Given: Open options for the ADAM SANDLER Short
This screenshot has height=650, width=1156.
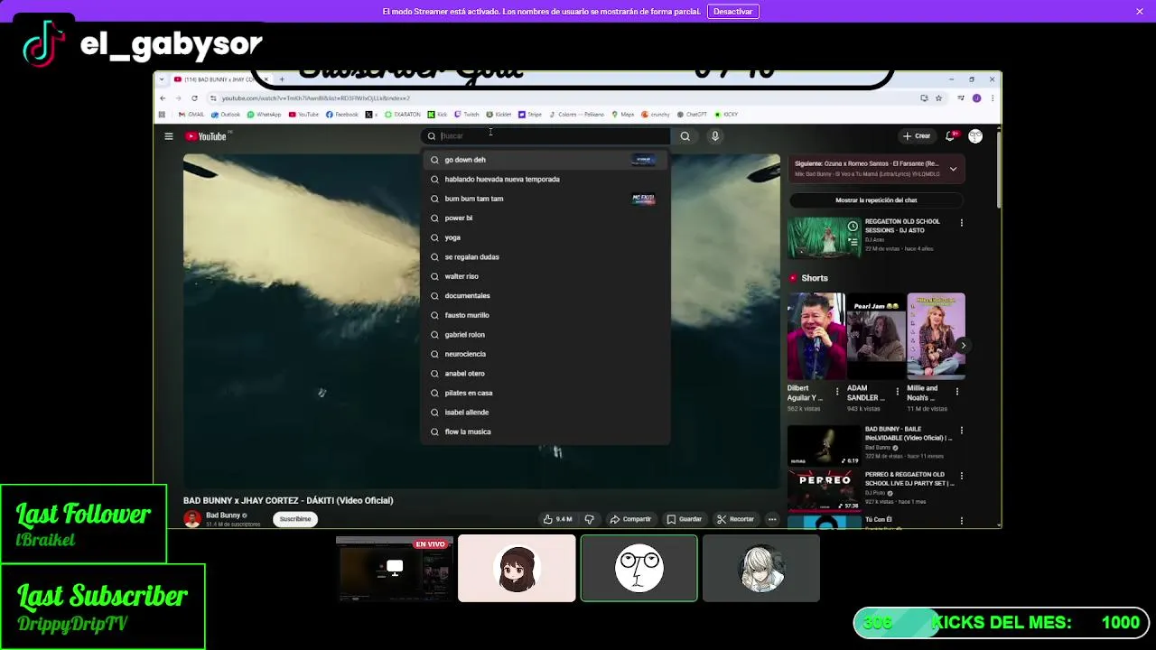Looking at the screenshot, I should click(x=897, y=392).
